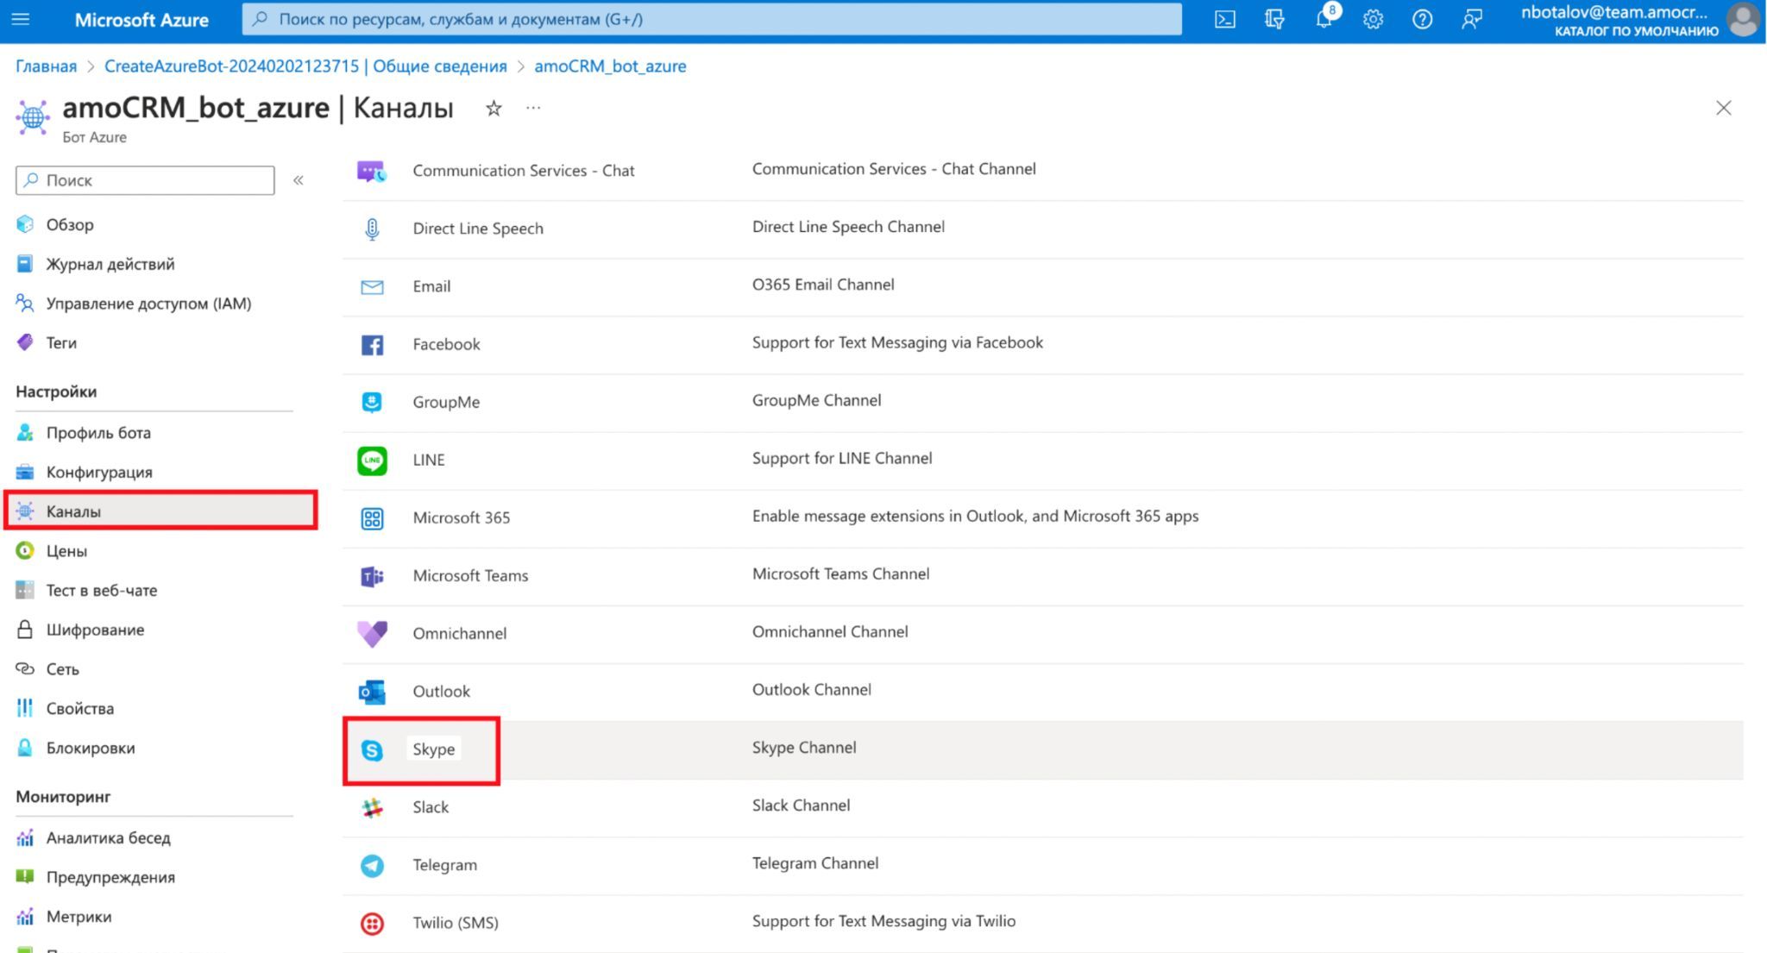Image resolution: width=1767 pixels, height=953 pixels.
Task: Click the Twilio (SMS) channel icon
Action: [372, 924]
